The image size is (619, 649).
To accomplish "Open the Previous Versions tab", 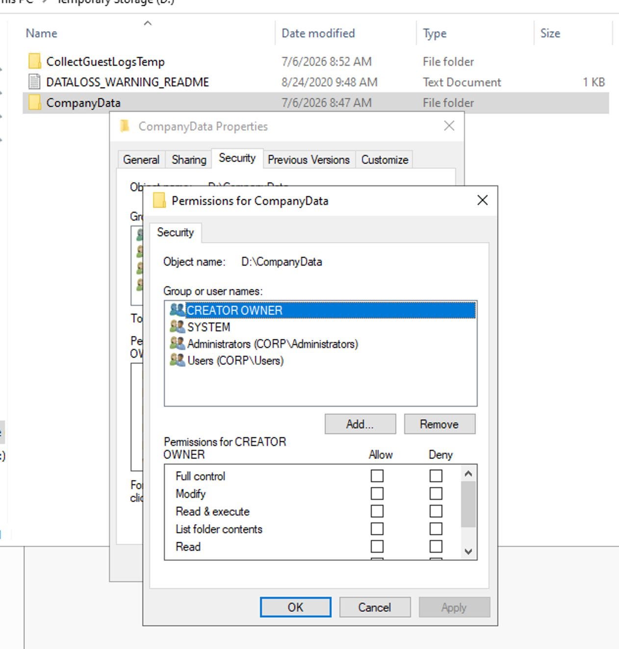I will tap(309, 160).
